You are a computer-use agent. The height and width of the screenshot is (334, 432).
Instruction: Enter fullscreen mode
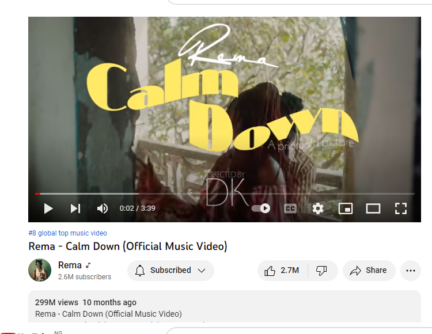click(400, 208)
